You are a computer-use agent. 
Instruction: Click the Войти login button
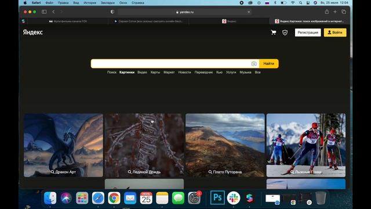point(335,33)
